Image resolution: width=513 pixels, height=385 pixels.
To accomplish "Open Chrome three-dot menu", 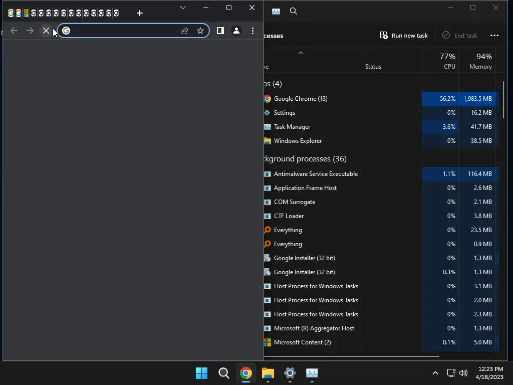I will click(252, 31).
